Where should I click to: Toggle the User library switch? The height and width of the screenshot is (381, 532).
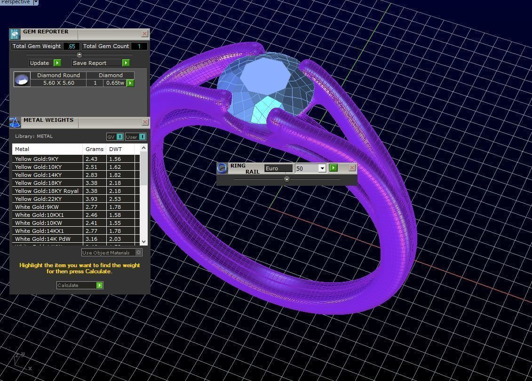[143, 137]
